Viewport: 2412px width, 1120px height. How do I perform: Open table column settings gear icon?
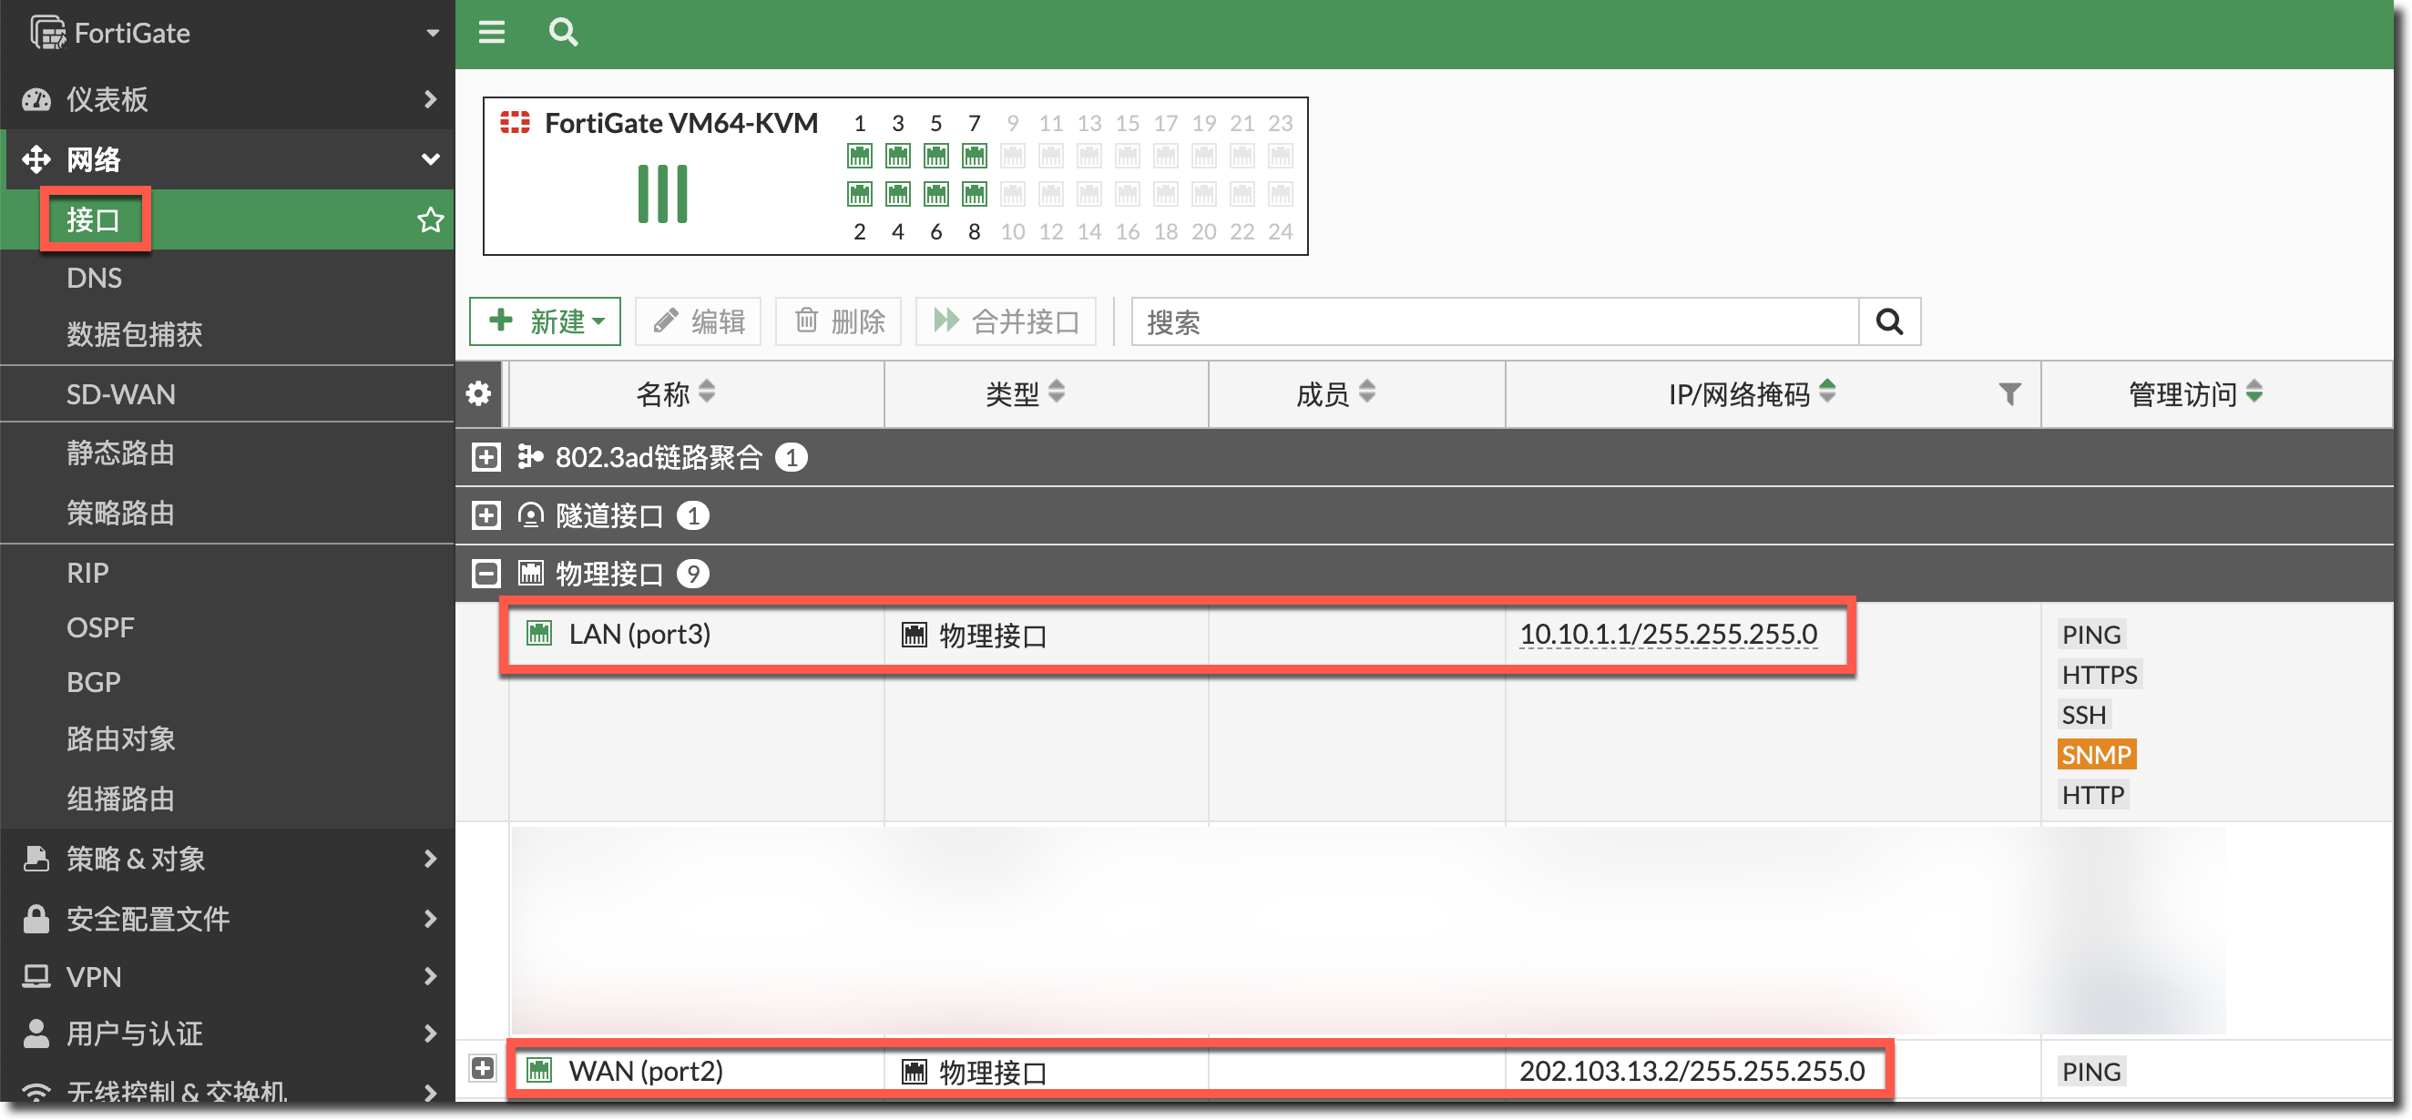tap(478, 394)
